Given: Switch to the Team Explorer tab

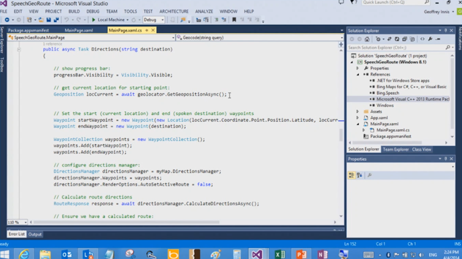Looking at the screenshot, I should (x=396, y=150).
